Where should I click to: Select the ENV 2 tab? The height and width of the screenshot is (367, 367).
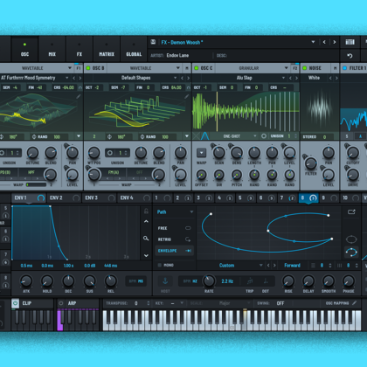coord(64,197)
